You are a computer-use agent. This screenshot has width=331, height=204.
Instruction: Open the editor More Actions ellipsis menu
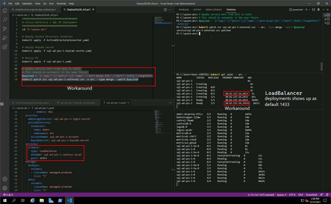[x=170, y=10]
